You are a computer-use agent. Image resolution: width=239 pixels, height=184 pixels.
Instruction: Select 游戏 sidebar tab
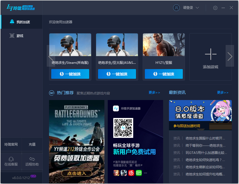[x=22, y=36]
